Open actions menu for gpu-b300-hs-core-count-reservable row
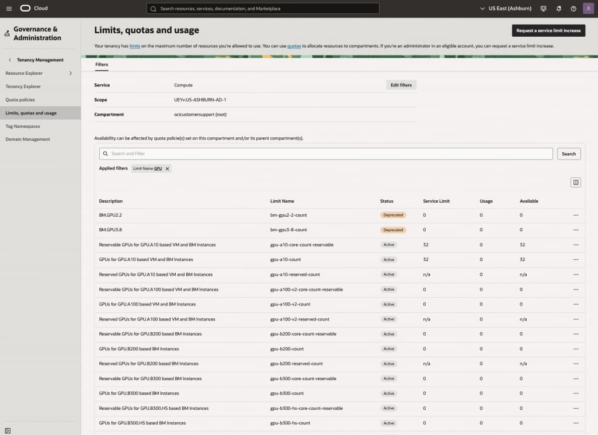The image size is (598, 435). coord(575,408)
